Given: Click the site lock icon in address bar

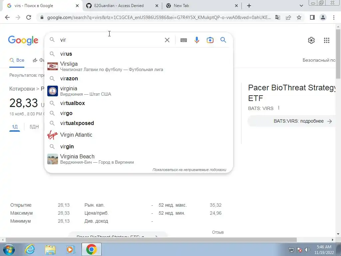Looking at the screenshot, I should 42,17.
